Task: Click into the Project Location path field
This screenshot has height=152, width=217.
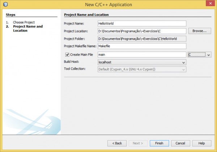Action: pyautogui.click(x=142, y=31)
